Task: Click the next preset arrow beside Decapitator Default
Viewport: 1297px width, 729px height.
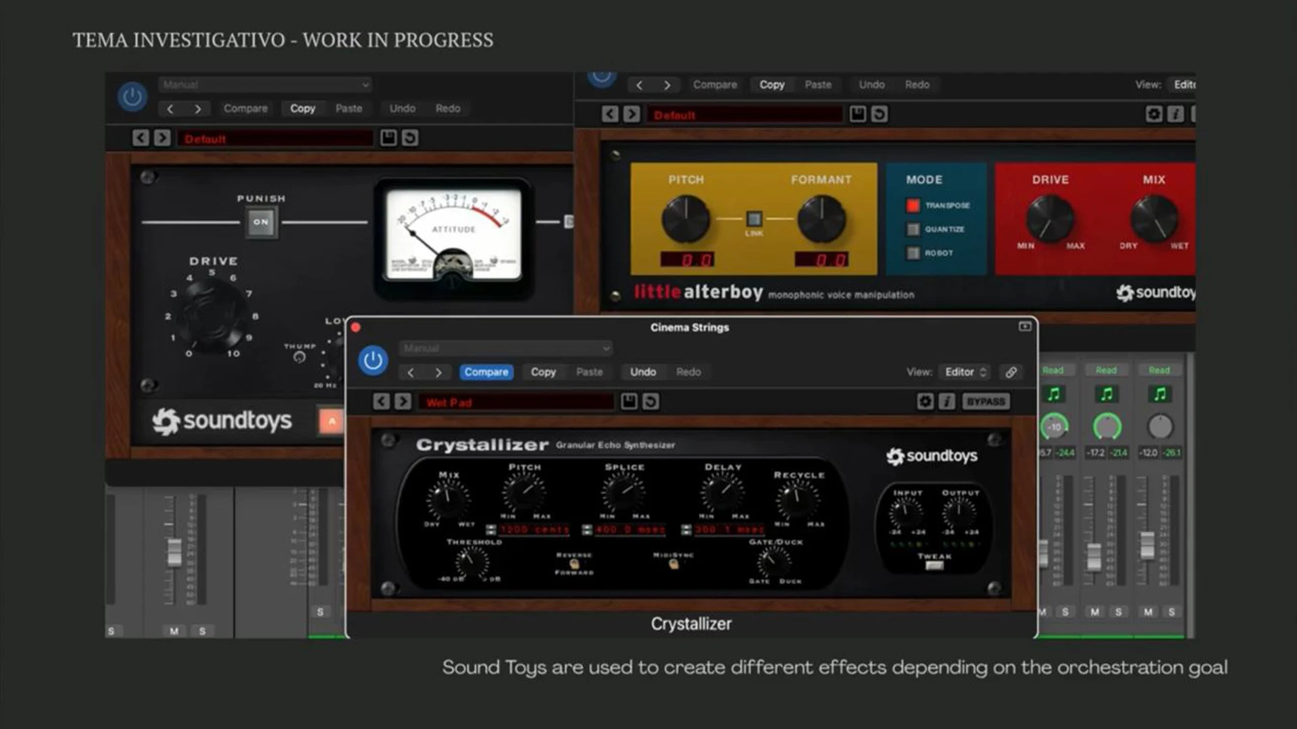Action: [162, 138]
